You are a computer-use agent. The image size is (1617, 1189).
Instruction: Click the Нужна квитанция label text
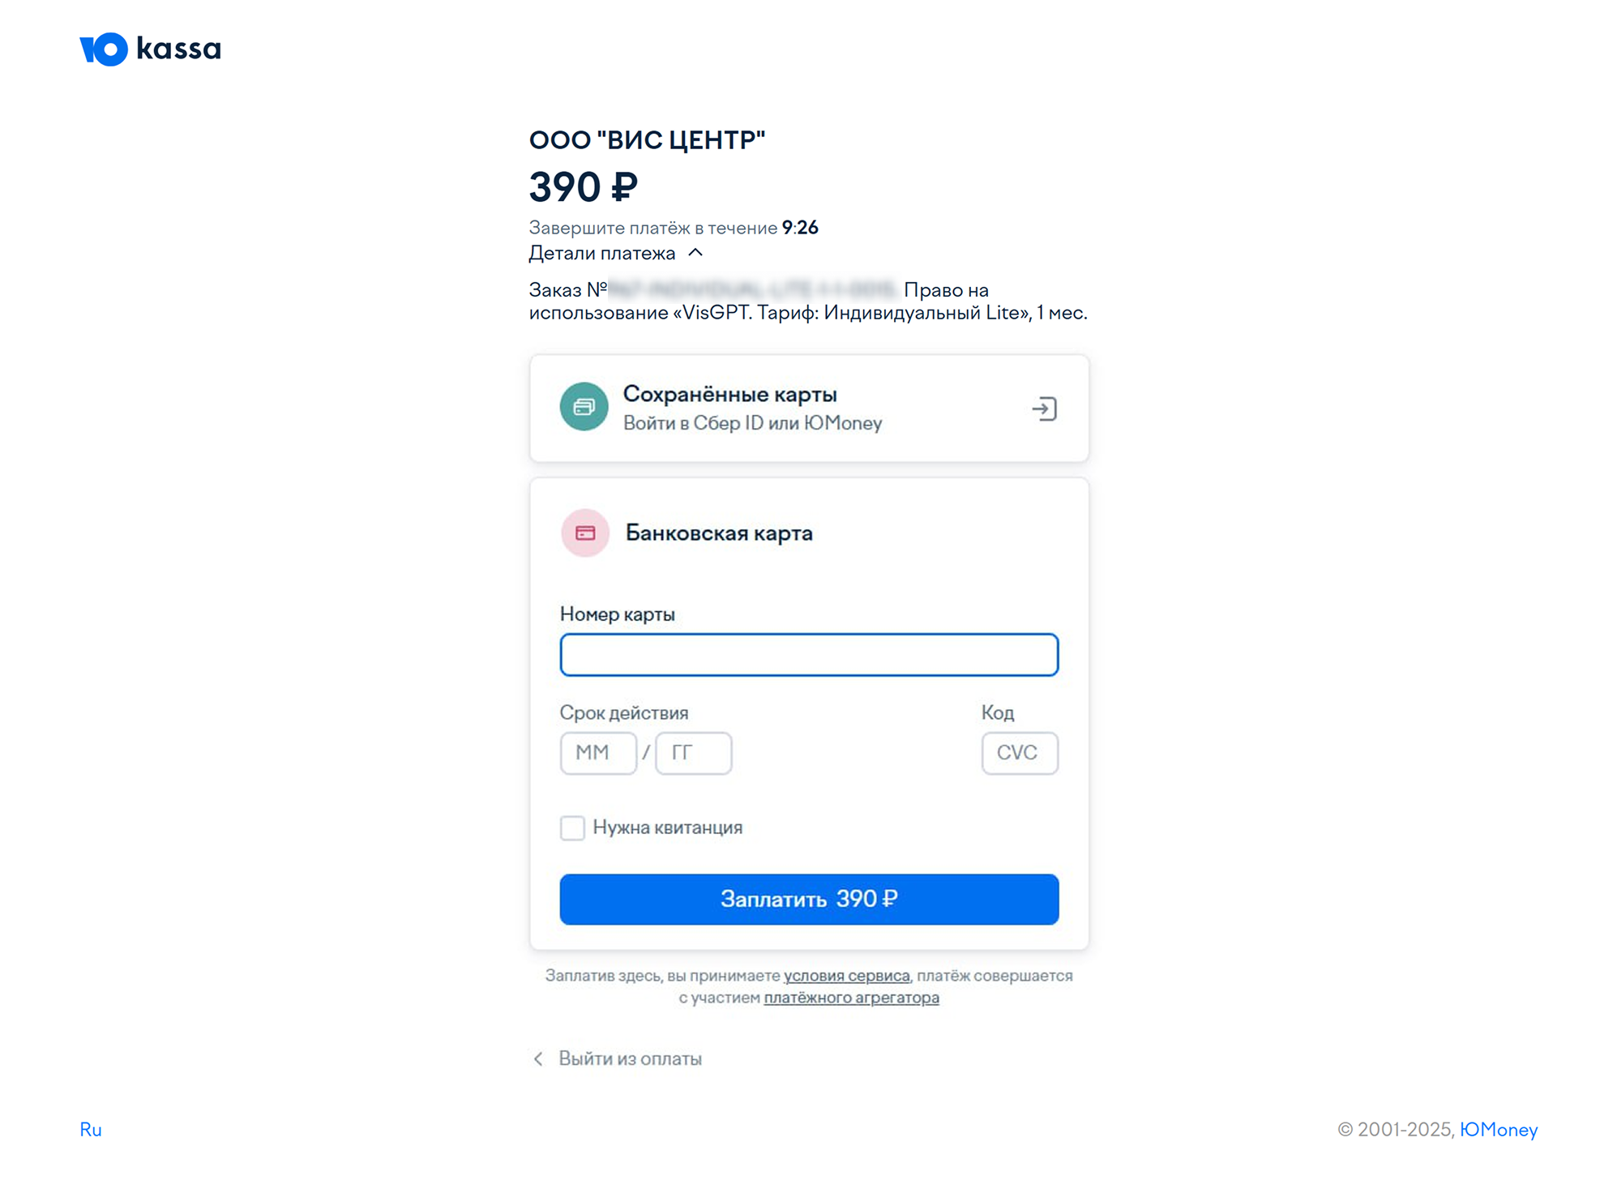668,828
